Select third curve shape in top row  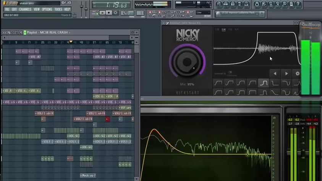click(241, 83)
